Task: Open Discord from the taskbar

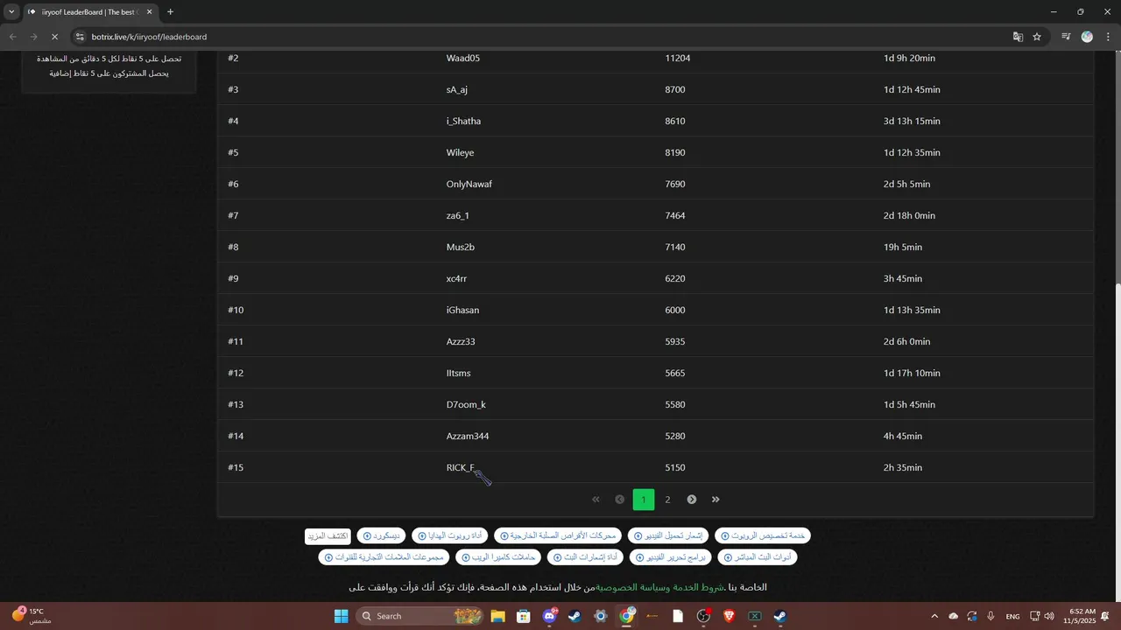Action: [550, 616]
